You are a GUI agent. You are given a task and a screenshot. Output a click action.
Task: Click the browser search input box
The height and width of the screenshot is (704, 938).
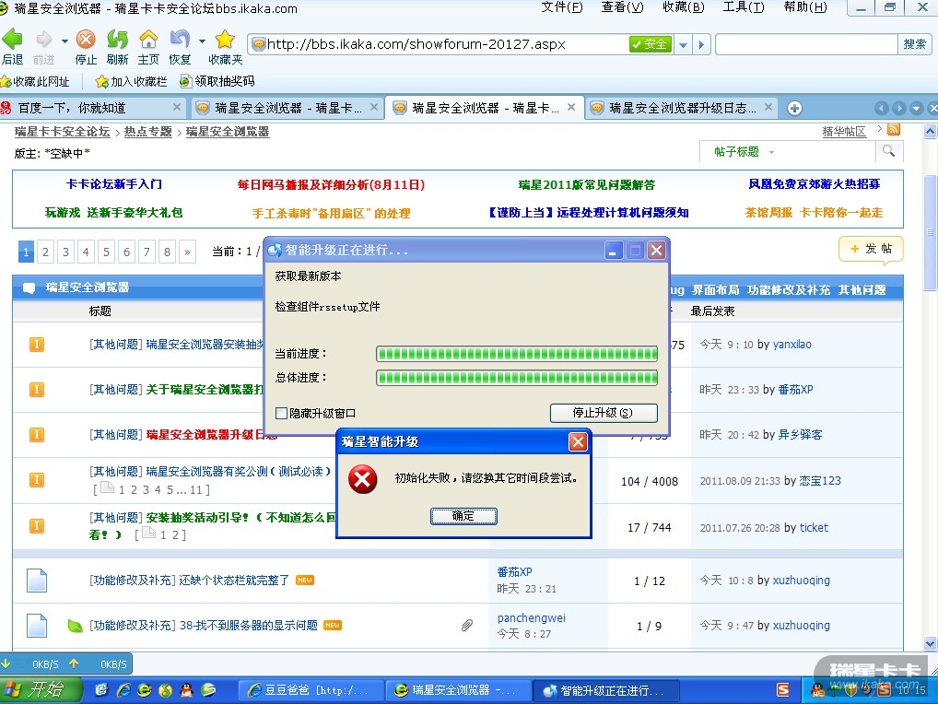[x=806, y=44]
